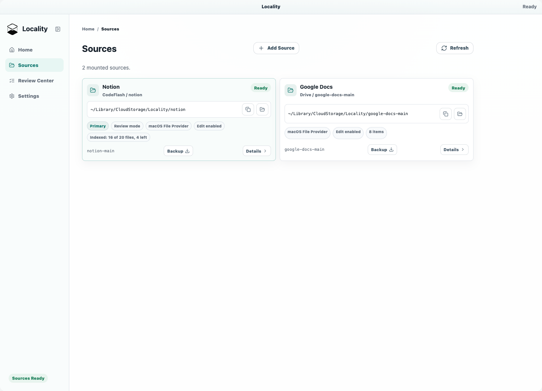Screen dimensions: 542x391
Task: Select Sources in the sidebar
Action: pyautogui.click(x=34, y=65)
